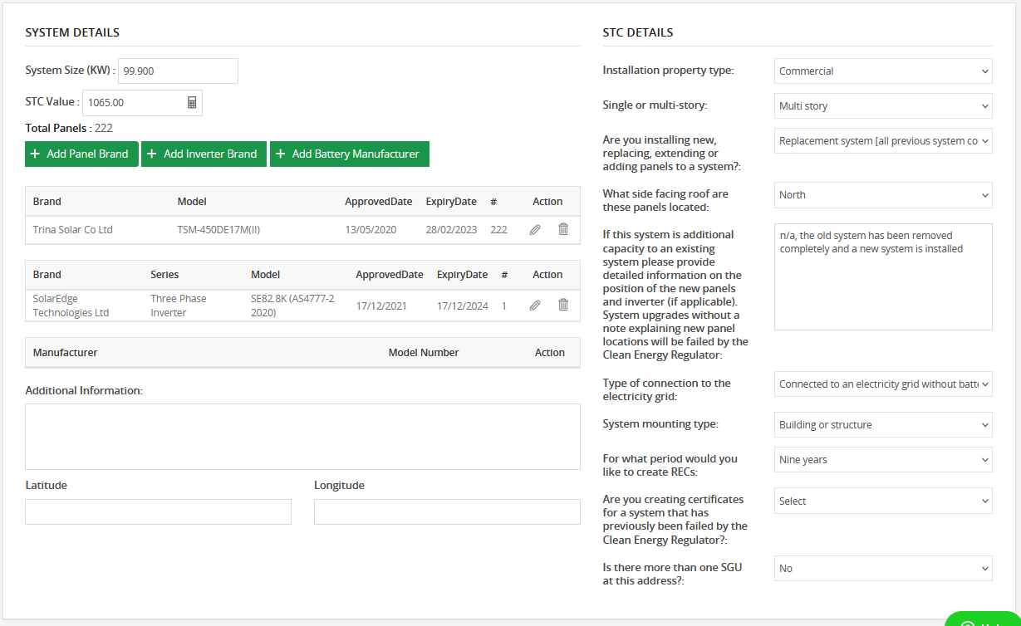Open Installation property type dropdown

coord(882,71)
